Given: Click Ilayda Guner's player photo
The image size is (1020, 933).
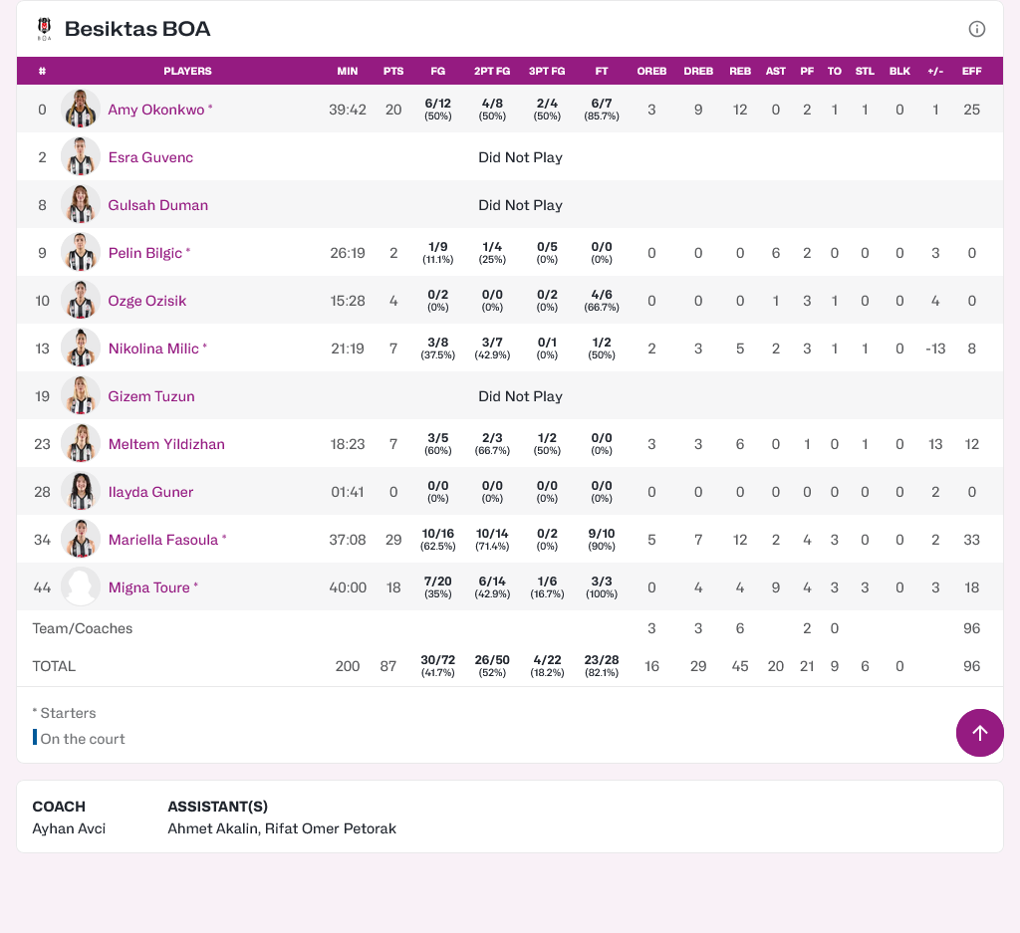Looking at the screenshot, I should 81,492.
